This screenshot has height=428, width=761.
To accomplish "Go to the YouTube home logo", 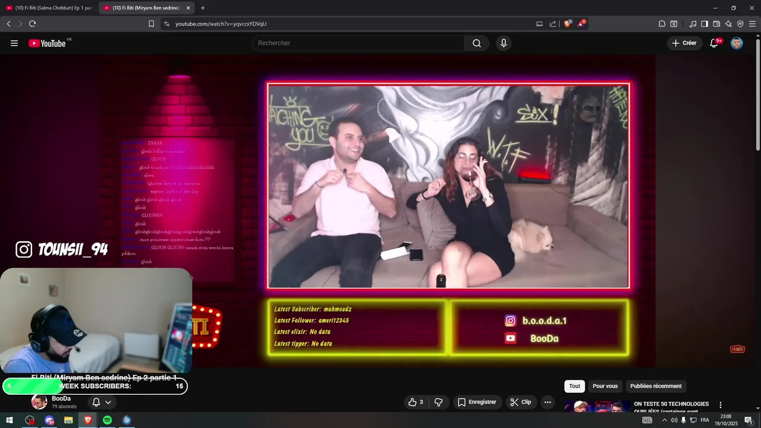I will (x=48, y=43).
